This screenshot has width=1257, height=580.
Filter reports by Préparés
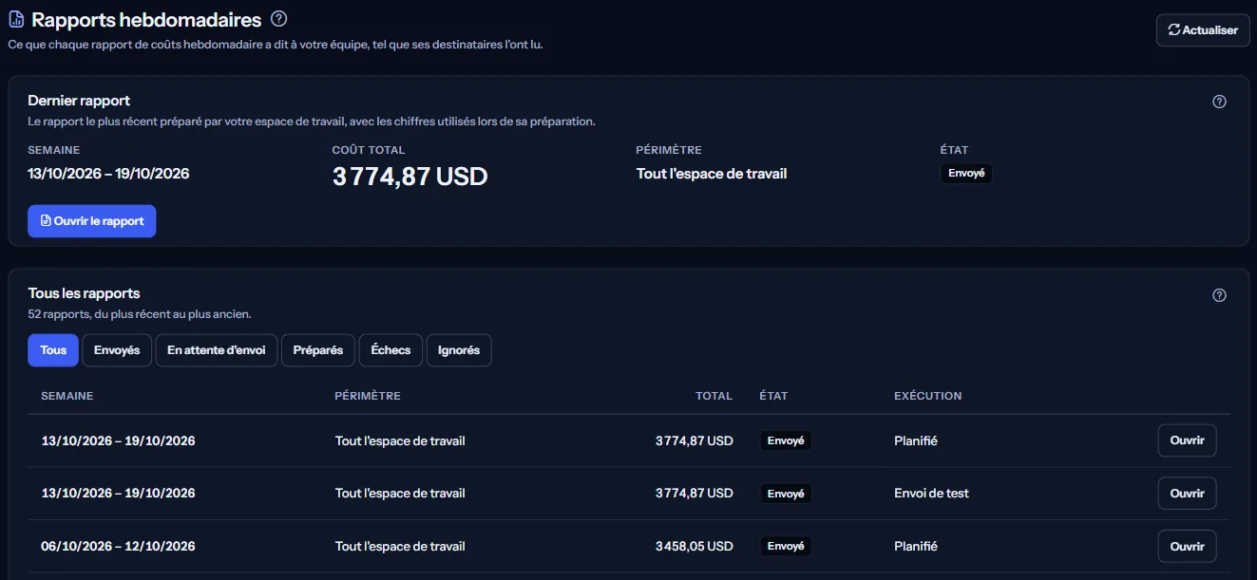tap(318, 350)
